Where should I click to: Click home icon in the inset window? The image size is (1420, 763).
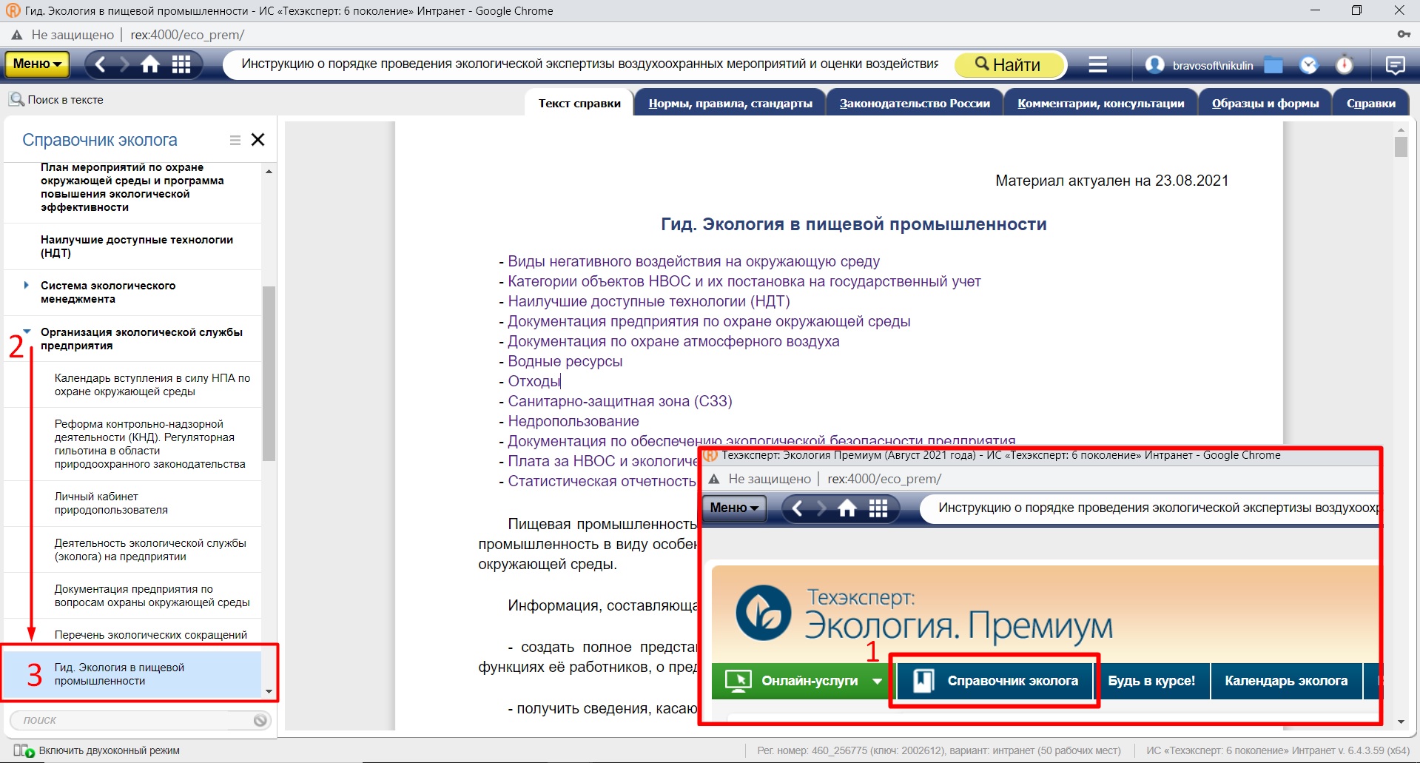pyautogui.click(x=847, y=508)
